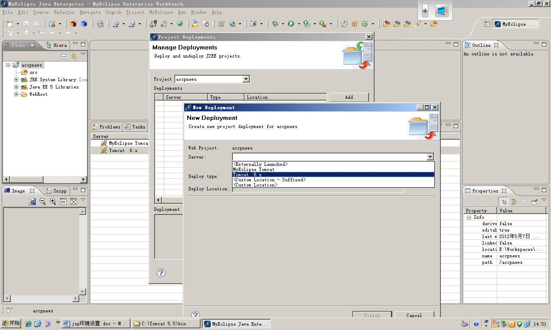This screenshot has width=551, height=330.
Task: Expand the WebRoot folder node
Action: pyautogui.click(x=16, y=94)
